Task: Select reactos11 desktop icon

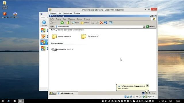Action: coord(5,15)
